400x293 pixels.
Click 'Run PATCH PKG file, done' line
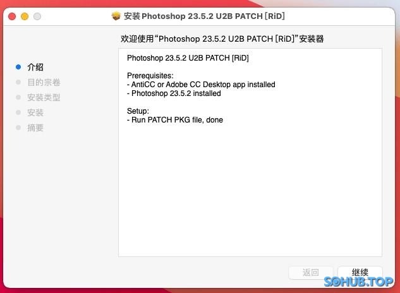(x=175, y=120)
